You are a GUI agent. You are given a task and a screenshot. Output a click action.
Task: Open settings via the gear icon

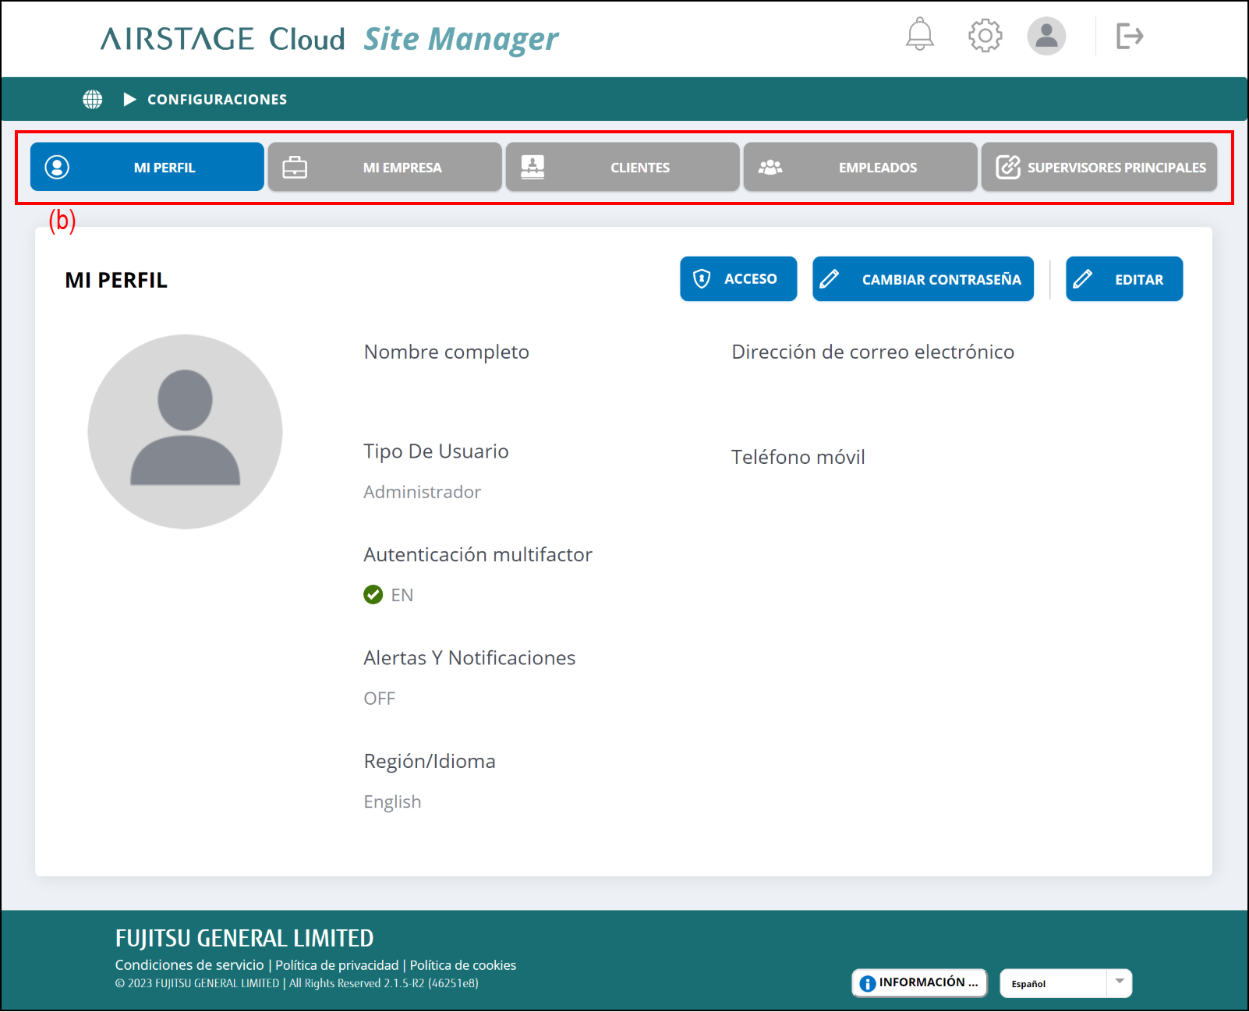(x=985, y=36)
